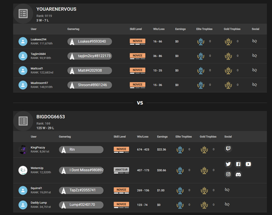Click Loakees294's gold trophy icon
The width and height of the screenshot is (272, 215).
coord(228,41)
